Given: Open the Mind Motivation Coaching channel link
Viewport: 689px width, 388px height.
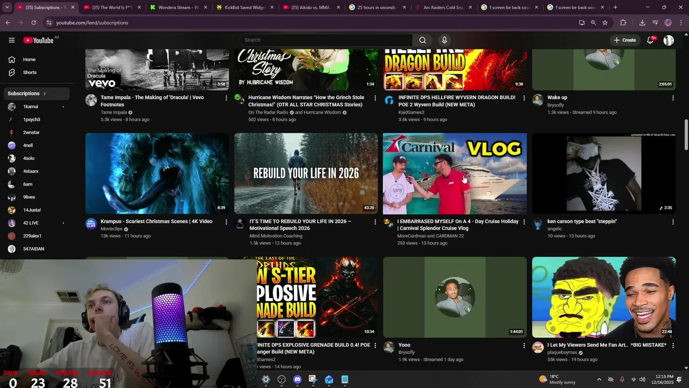Looking at the screenshot, I should pyautogui.click(x=276, y=236).
